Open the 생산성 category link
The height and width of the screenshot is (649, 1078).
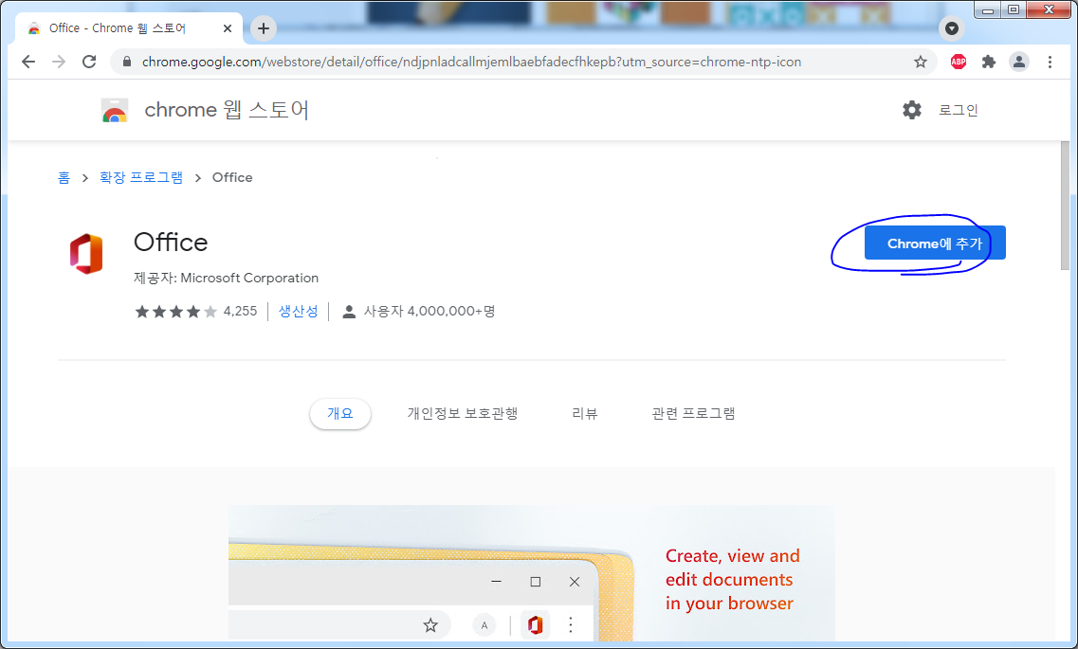(298, 311)
